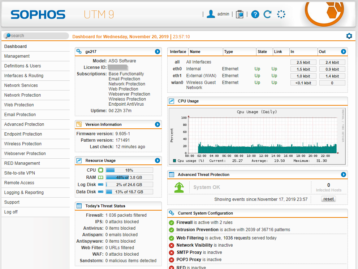Click the Cpu Usage daily graph
Screen dimensions: 358x269
pyautogui.click(x=257, y=136)
